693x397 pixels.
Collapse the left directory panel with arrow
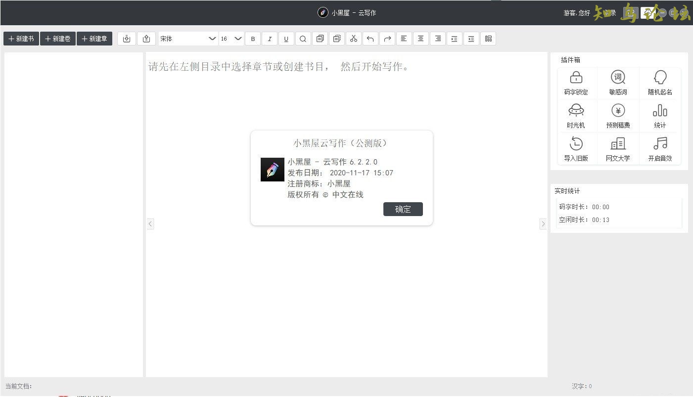pos(150,224)
